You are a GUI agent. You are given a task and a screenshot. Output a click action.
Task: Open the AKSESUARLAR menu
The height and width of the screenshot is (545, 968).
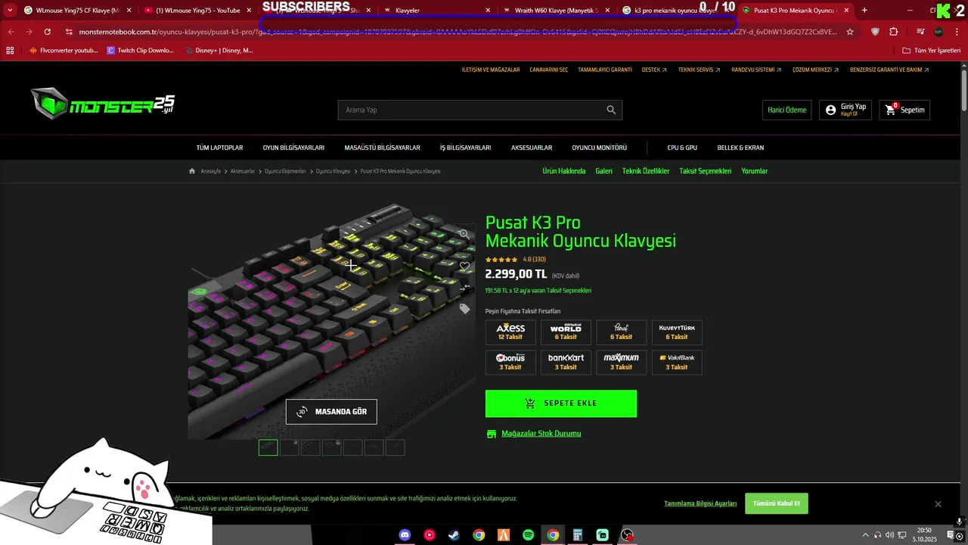click(532, 148)
